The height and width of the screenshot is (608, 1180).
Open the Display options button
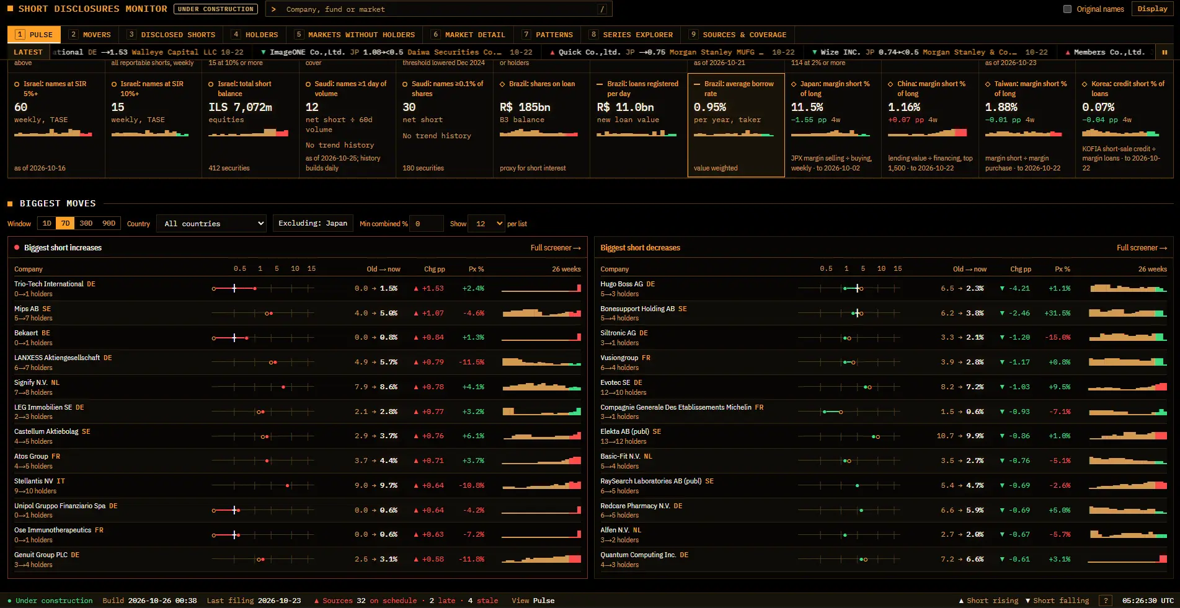click(x=1152, y=9)
